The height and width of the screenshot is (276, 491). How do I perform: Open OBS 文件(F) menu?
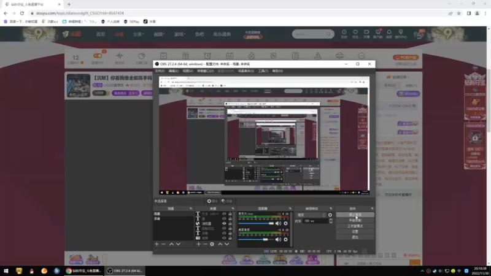pyautogui.click(x=160, y=71)
